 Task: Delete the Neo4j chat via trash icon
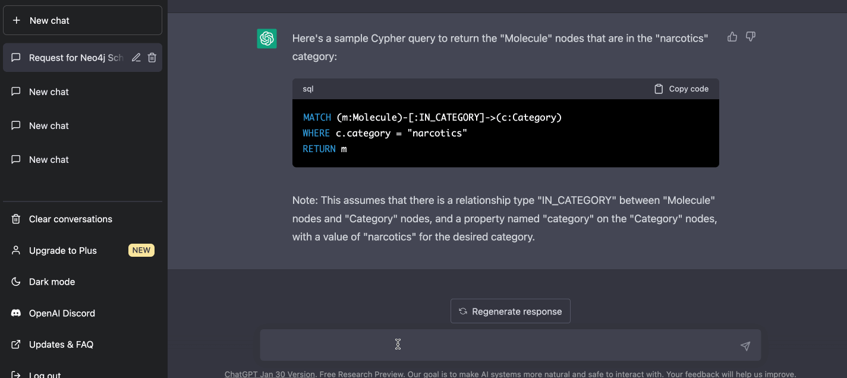coord(152,58)
